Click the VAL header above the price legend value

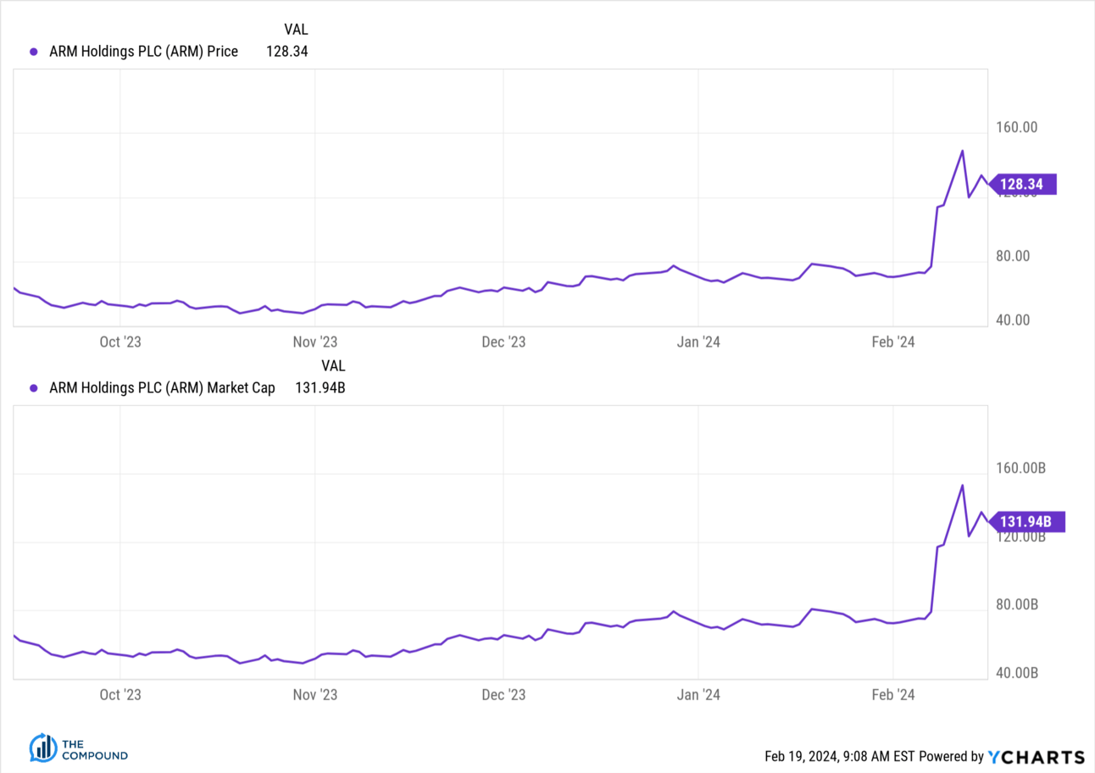[x=296, y=30]
